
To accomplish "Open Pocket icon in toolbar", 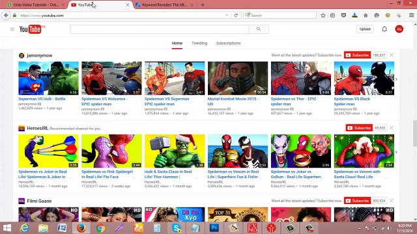I will coord(343,16).
